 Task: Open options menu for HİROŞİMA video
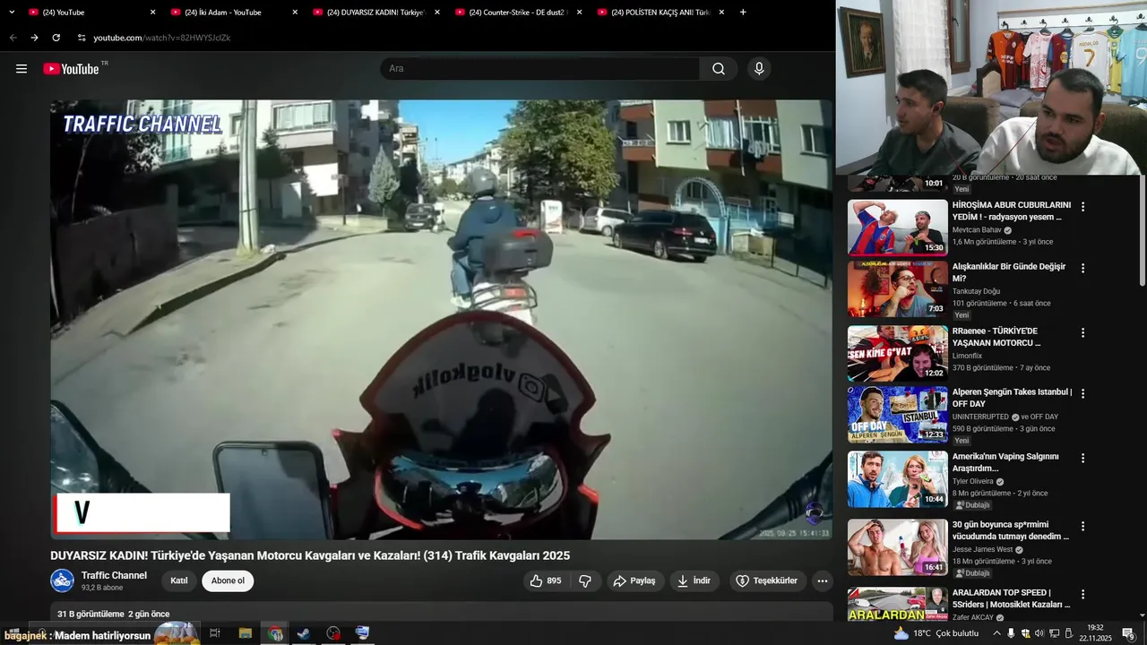pos(1082,207)
